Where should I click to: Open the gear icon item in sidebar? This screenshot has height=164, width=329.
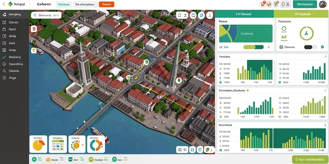[x=4, y=78]
